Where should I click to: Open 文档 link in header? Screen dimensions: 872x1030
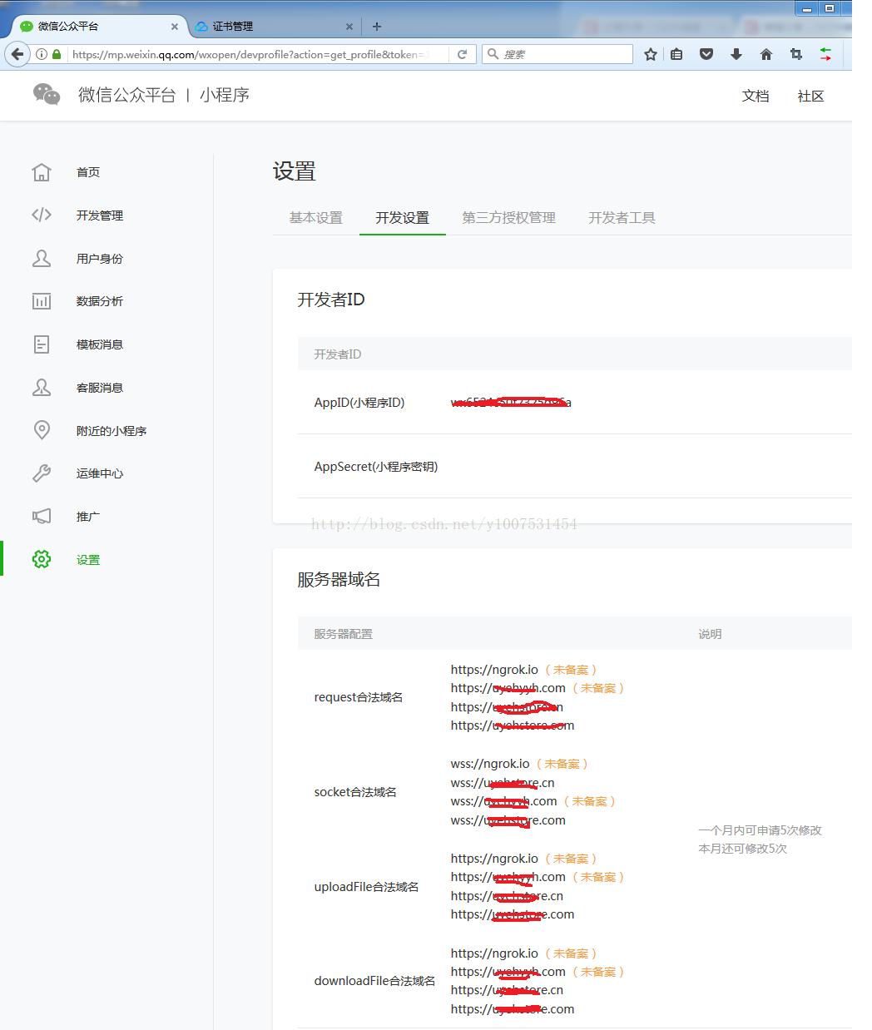[x=756, y=97]
